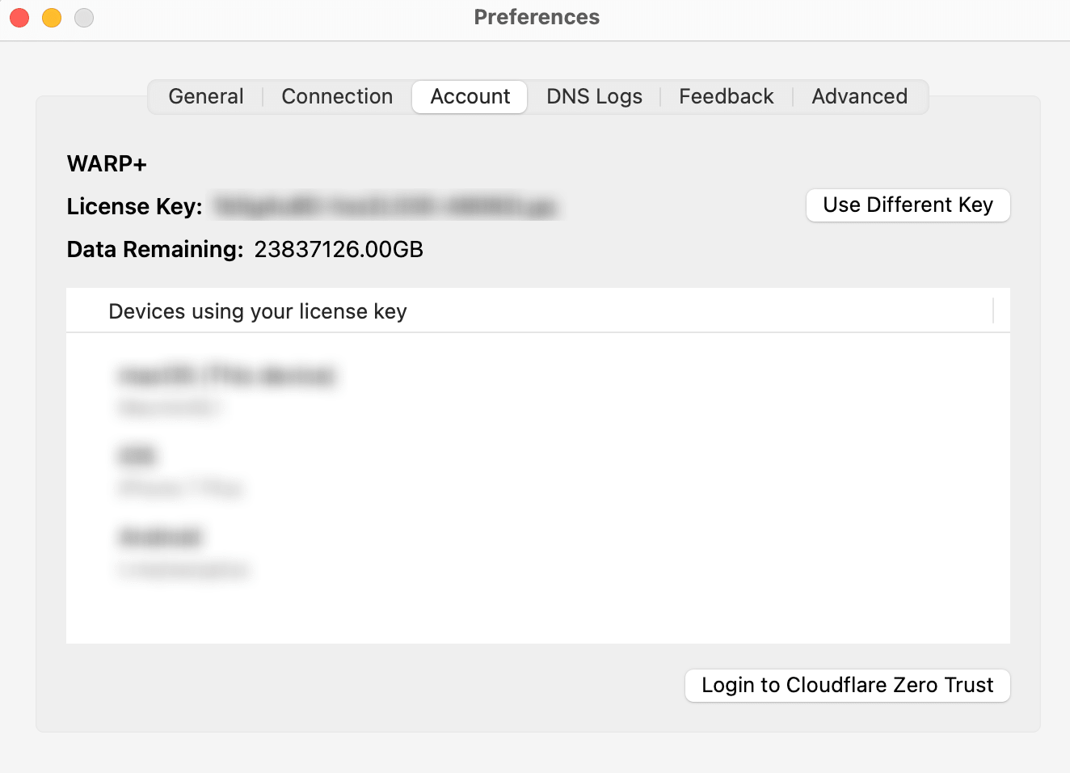Viewport: 1070px width, 773px height.
Task: Open the Advanced tab
Action: tap(859, 97)
